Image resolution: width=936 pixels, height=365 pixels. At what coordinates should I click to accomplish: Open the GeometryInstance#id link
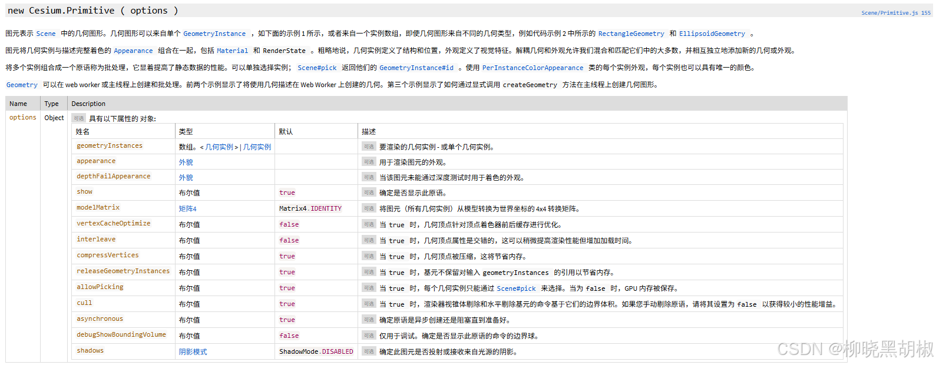pos(416,68)
